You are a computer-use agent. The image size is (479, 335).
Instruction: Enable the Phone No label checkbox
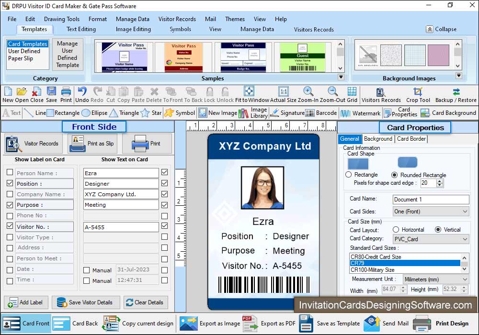click(x=10, y=216)
